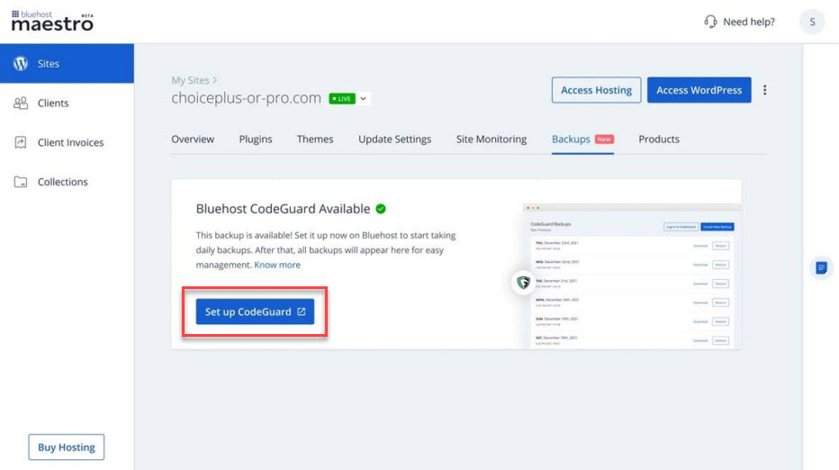Switch to the Plugins tab
This screenshot has height=470, width=839.
click(256, 140)
